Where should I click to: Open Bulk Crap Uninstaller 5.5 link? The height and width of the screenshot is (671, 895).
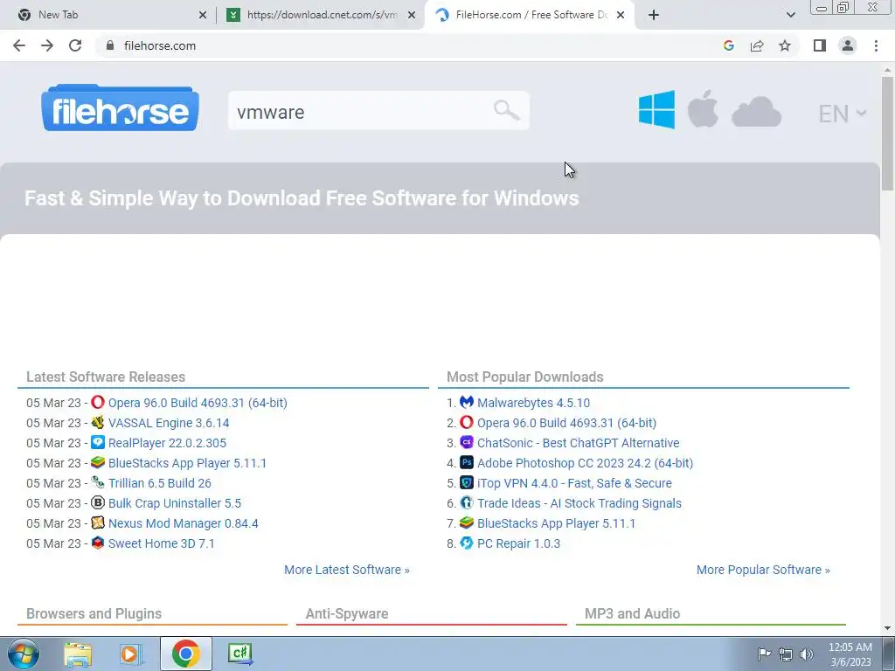point(175,503)
